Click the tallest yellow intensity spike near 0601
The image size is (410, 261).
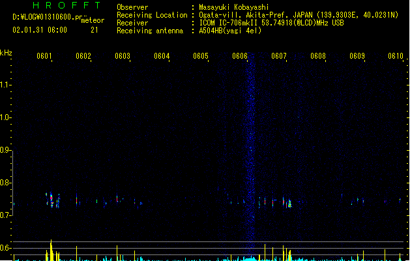tap(51, 250)
